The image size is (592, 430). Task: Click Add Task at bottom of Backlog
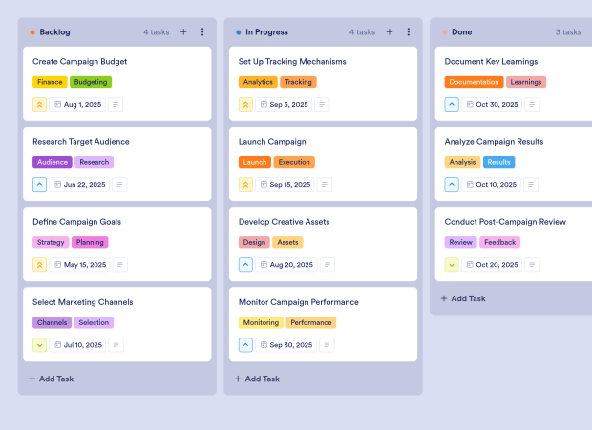[x=52, y=379]
